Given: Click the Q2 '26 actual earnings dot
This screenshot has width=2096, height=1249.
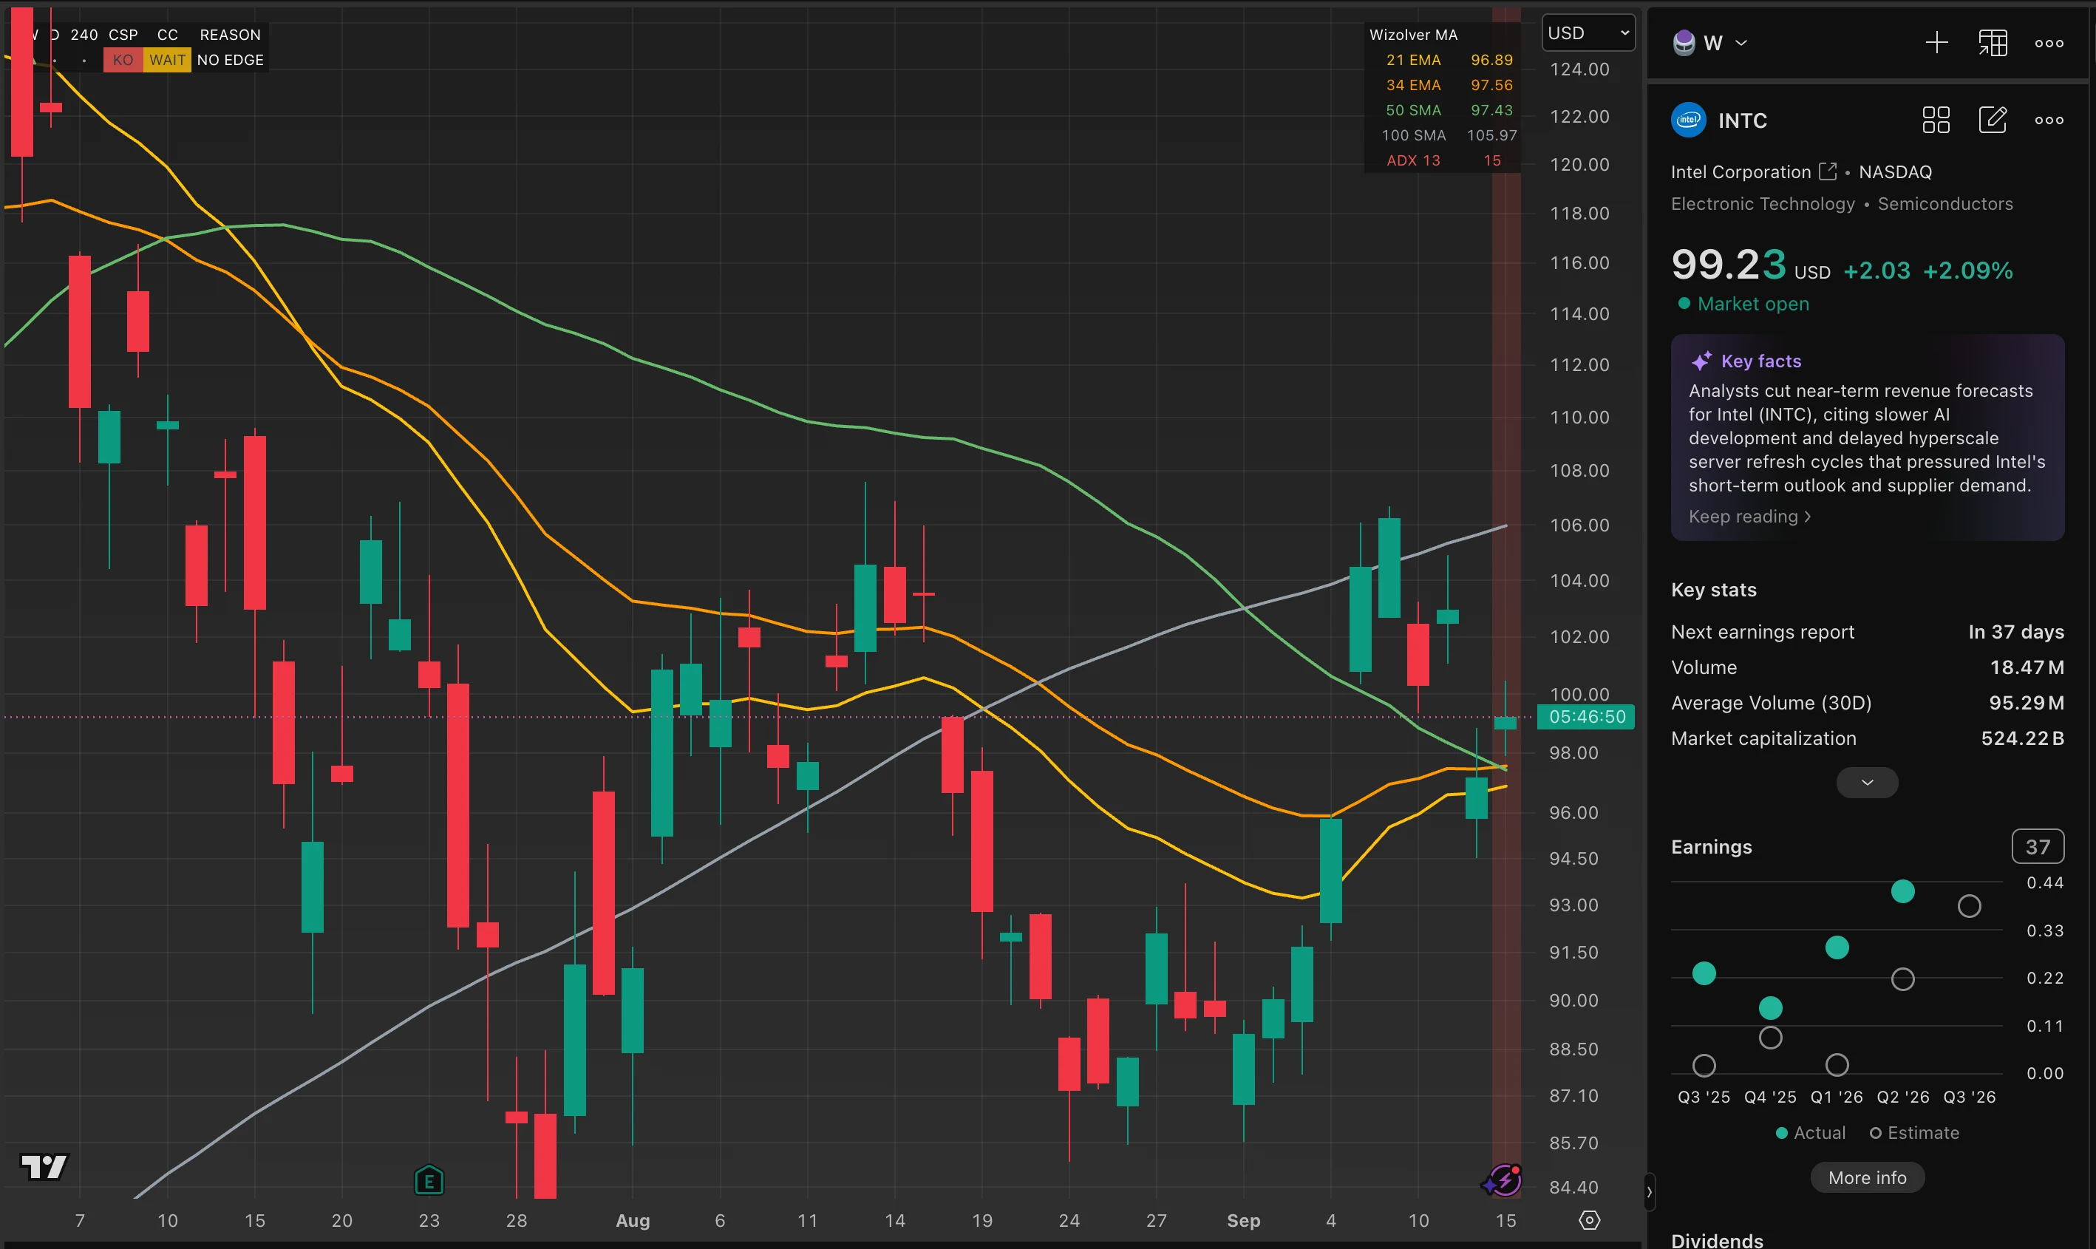Looking at the screenshot, I should (x=1902, y=891).
